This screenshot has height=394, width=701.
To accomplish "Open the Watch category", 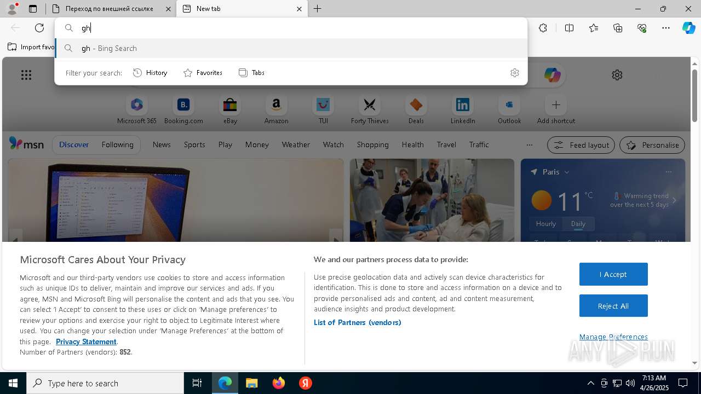I will (334, 144).
